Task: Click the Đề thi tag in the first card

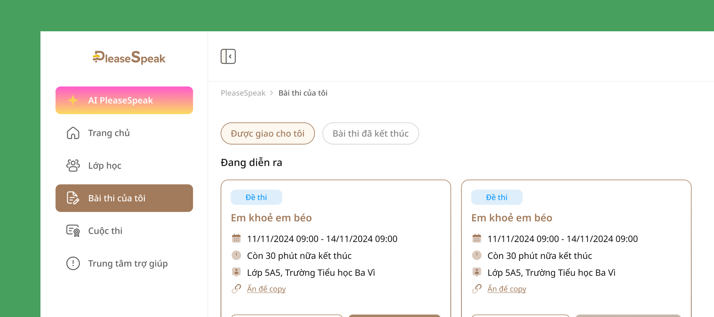Action: pyautogui.click(x=256, y=197)
